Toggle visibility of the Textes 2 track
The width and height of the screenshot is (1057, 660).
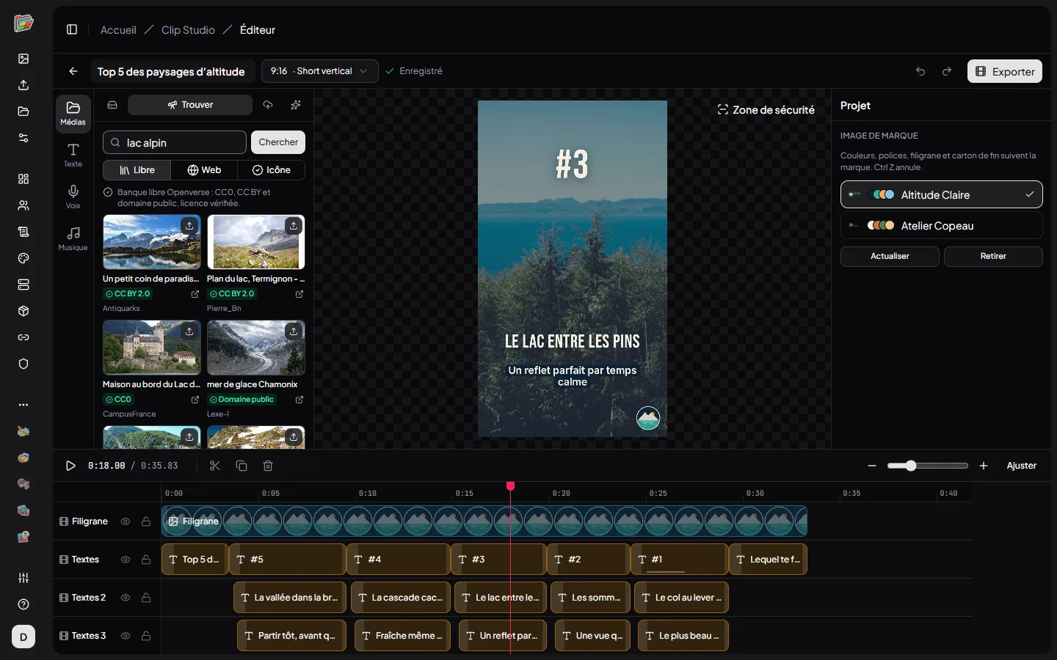click(x=126, y=598)
